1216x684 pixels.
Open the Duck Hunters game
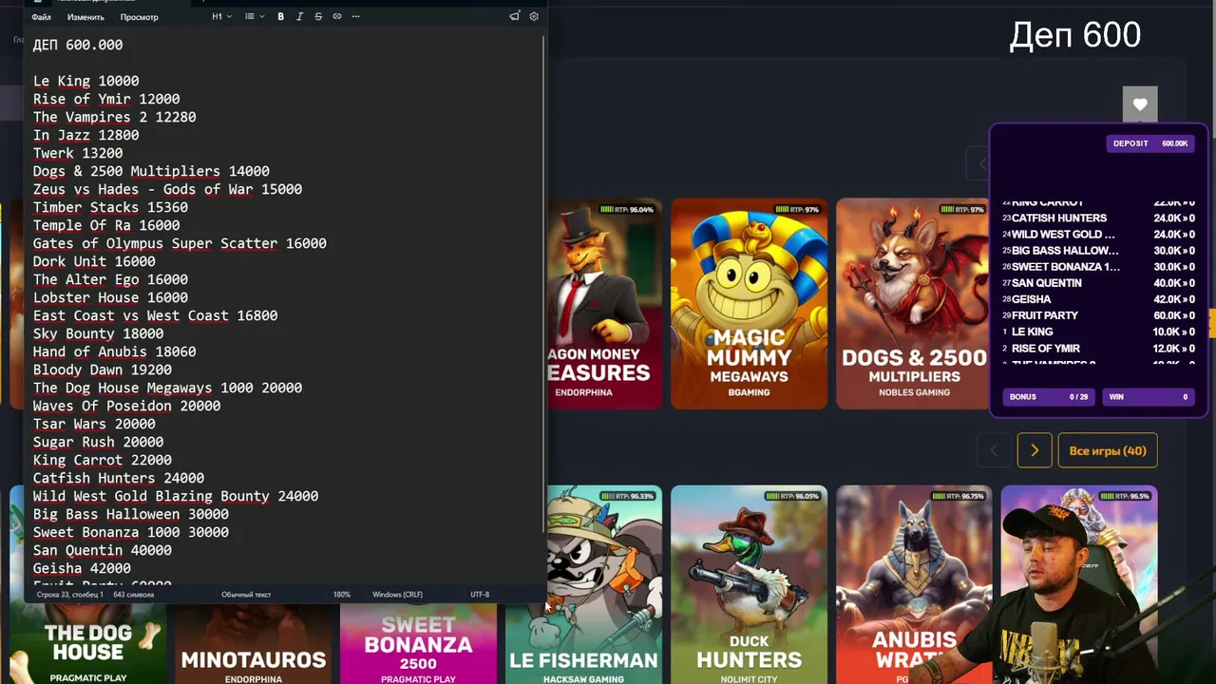[750, 584]
